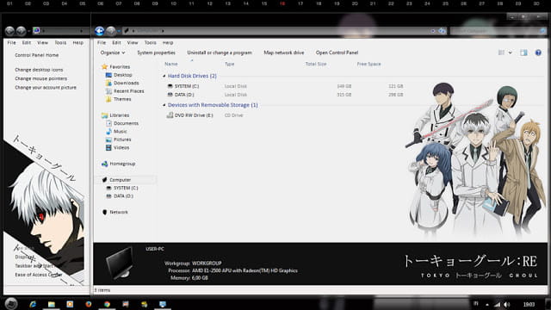Screen dimensions: 551x310
Task: Go back with the blue back arrow
Action: coord(100,31)
